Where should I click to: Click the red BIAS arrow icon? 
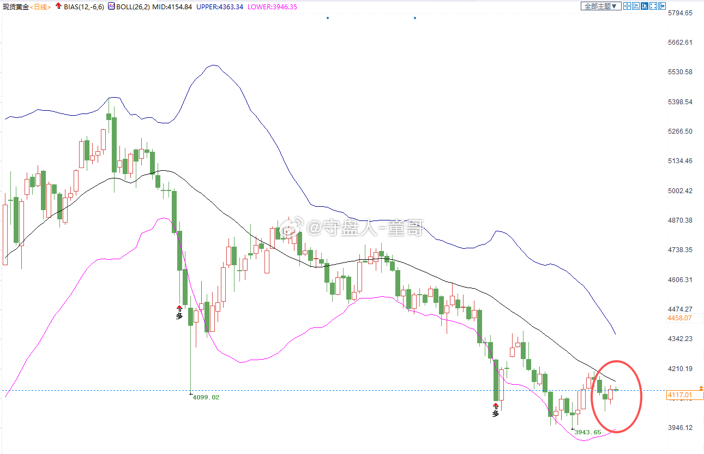pos(58,7)
